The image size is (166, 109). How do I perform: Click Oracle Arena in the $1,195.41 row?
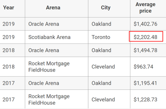point(44,83)
